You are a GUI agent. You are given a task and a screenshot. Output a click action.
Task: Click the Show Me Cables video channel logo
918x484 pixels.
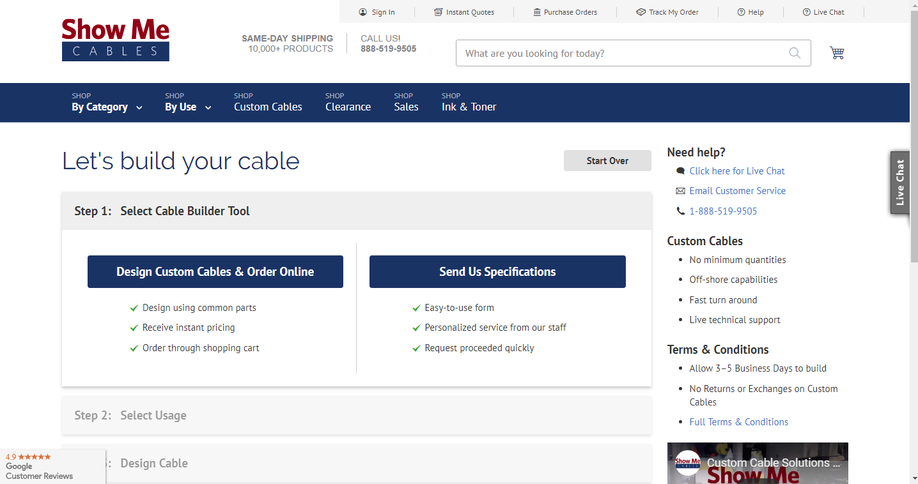688,464
